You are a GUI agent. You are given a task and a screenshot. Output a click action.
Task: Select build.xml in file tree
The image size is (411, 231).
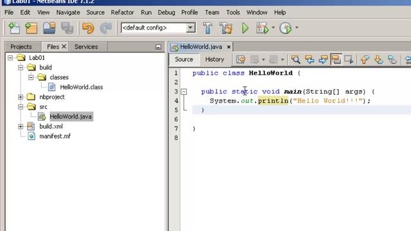point(51,126)
